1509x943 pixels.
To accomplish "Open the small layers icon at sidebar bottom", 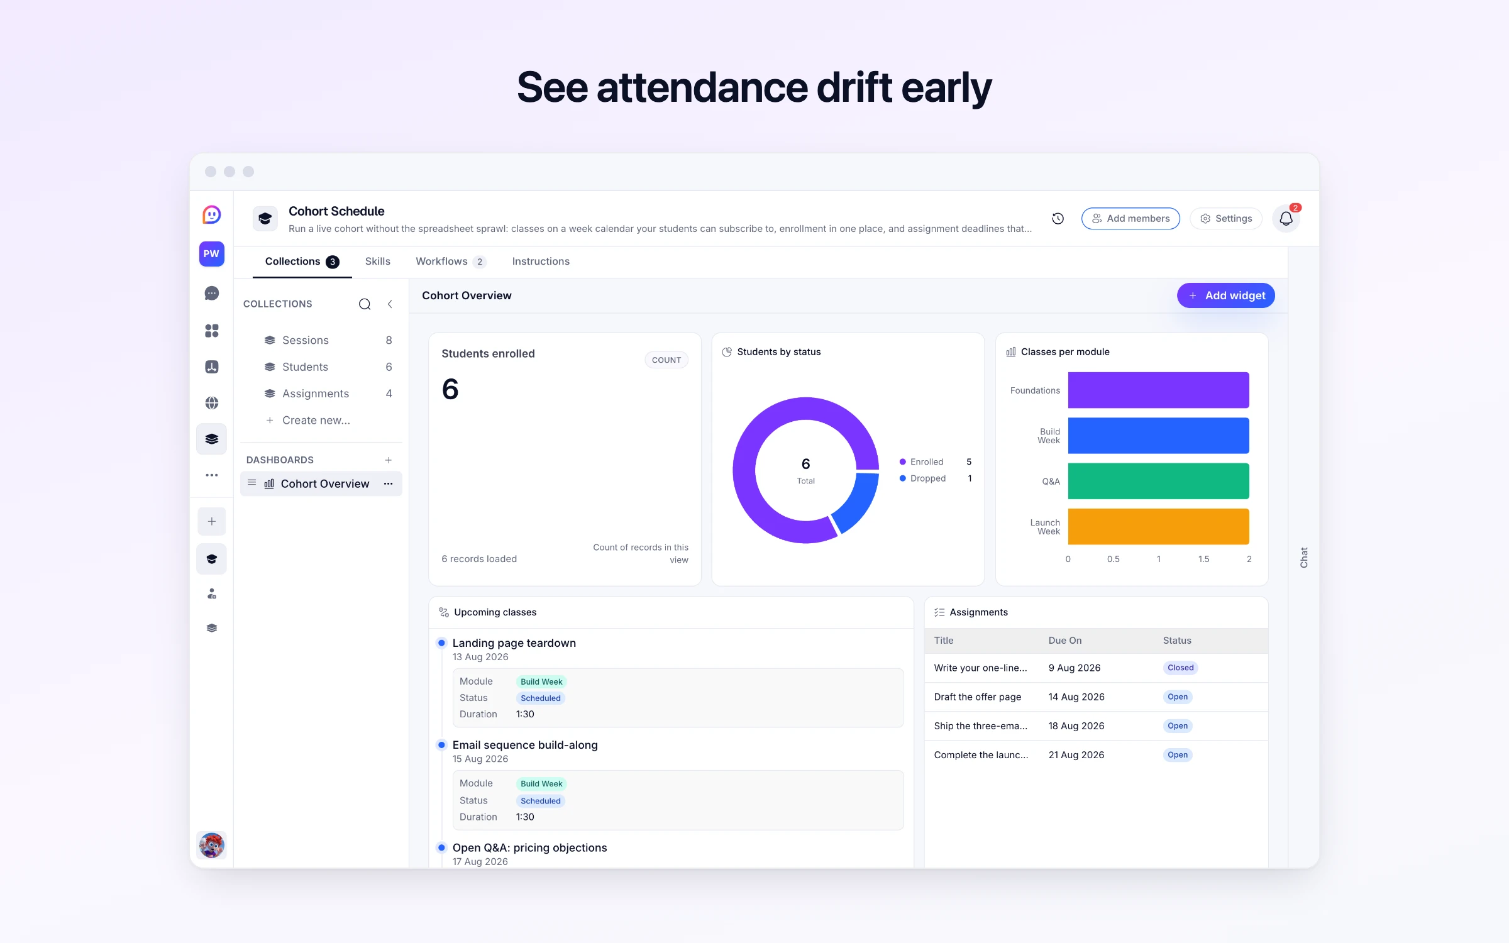I will click(x=211, y=628).
